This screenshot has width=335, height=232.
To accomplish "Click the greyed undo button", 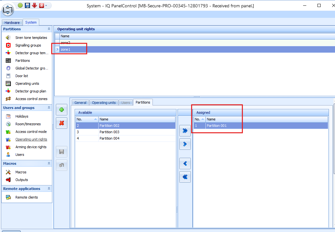I will coord(62,165).
